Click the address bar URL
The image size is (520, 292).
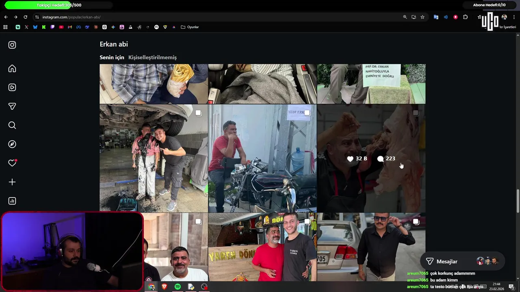coord(71,17)
